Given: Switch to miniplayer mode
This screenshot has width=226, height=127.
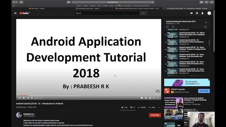Looking at the screenshot, I should [x=150, y=98].
